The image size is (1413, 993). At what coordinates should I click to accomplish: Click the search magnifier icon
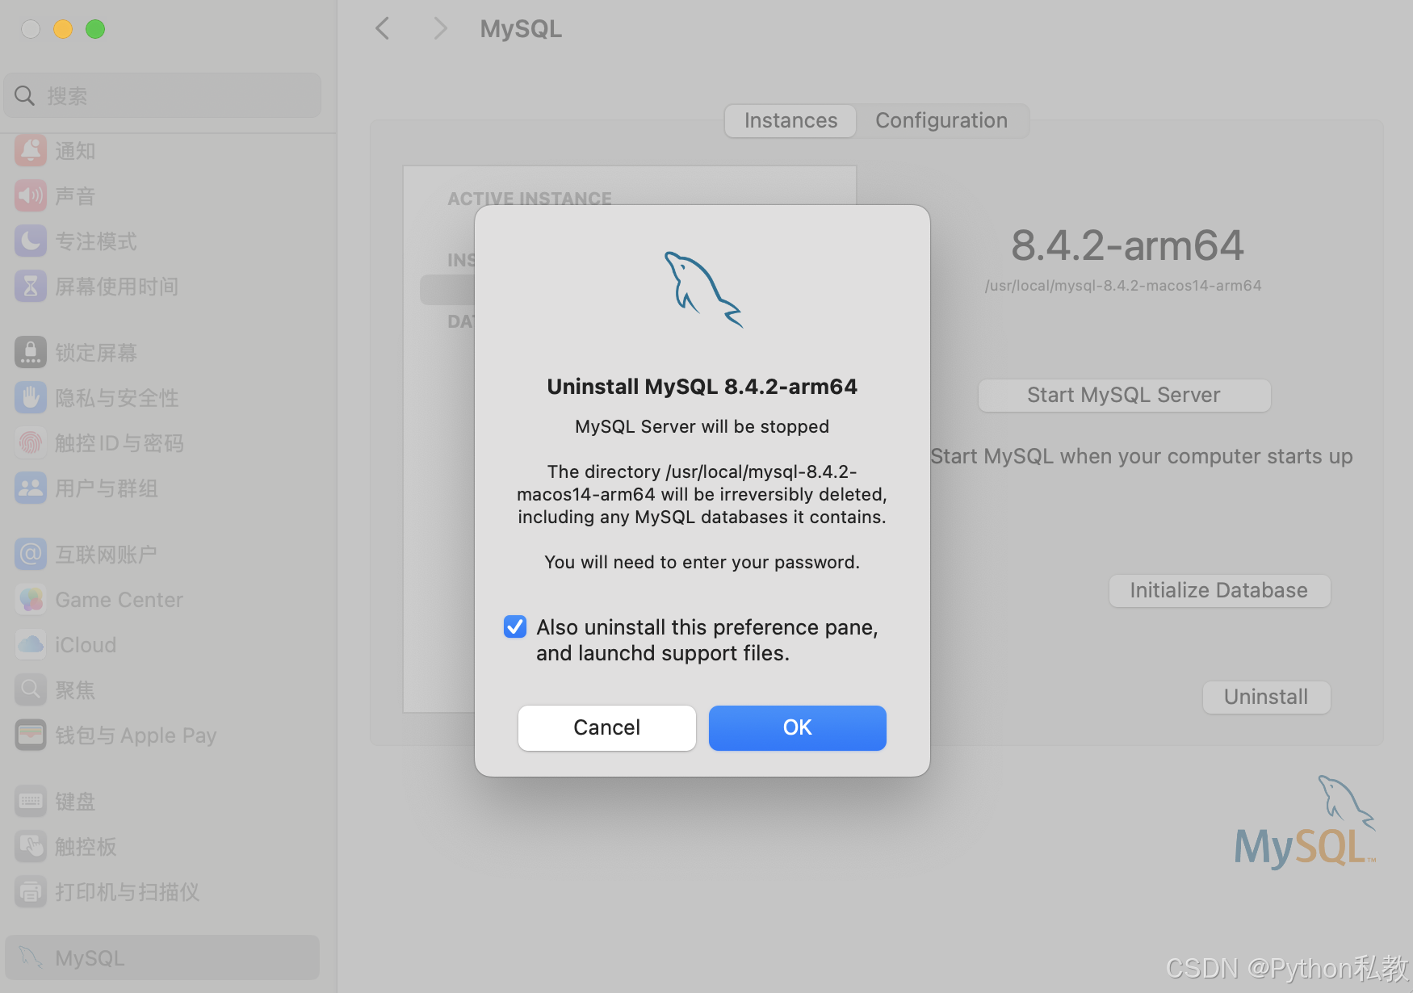point(25,96)
